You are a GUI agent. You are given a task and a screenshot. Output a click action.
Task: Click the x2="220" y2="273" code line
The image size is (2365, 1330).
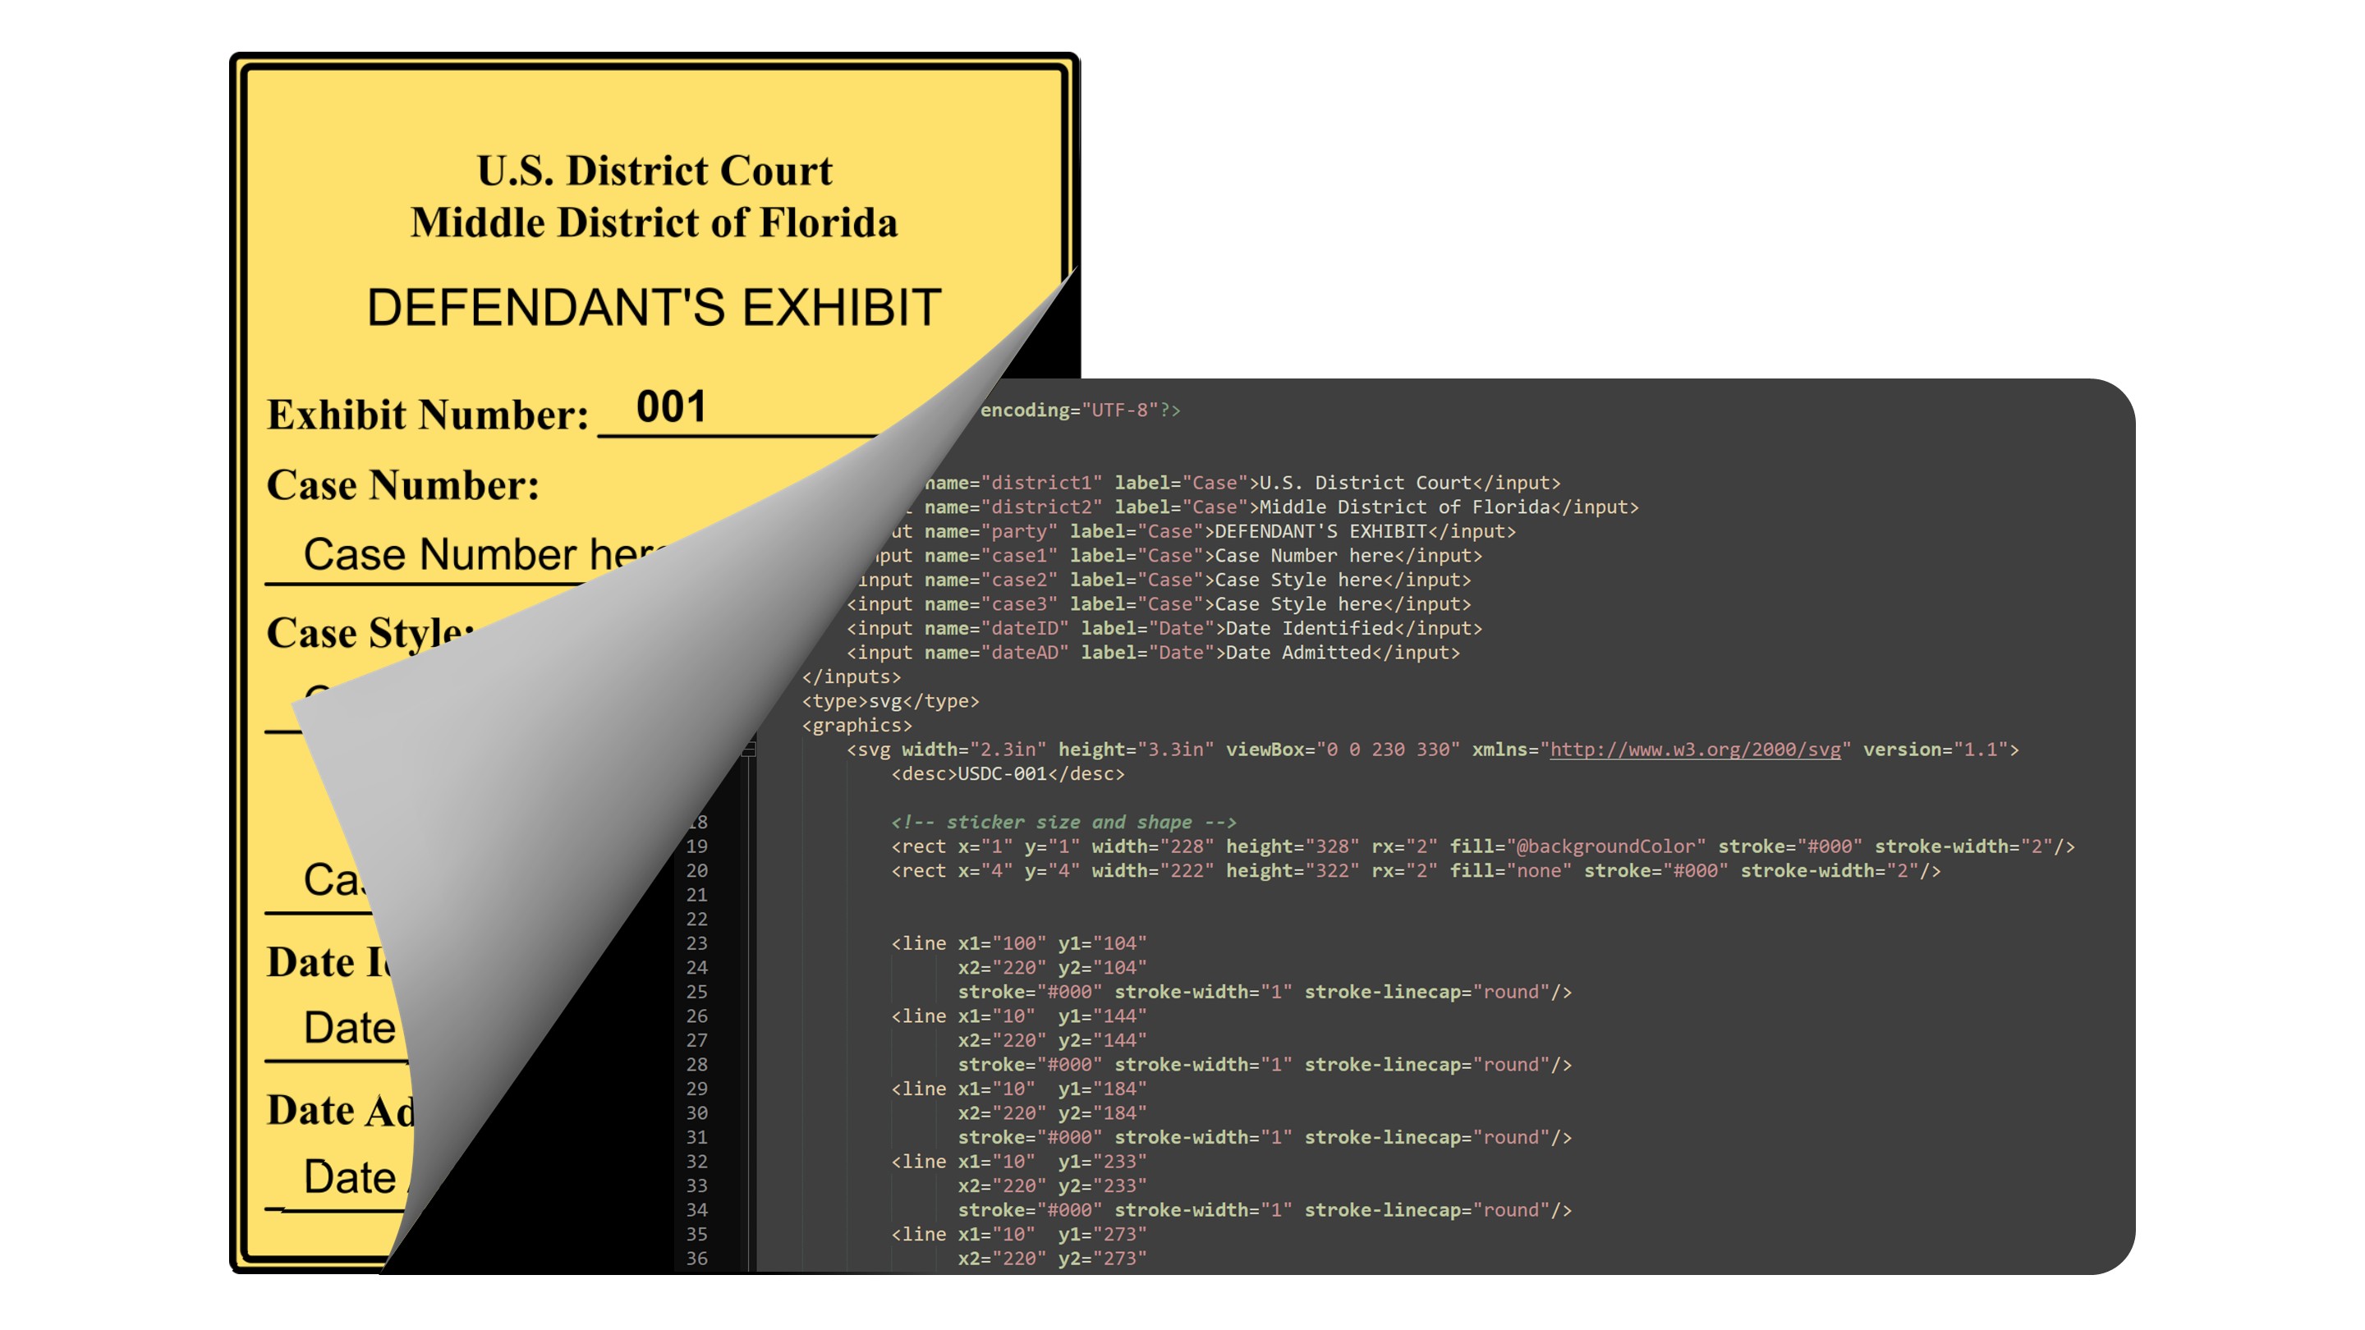(1053, 1259)
